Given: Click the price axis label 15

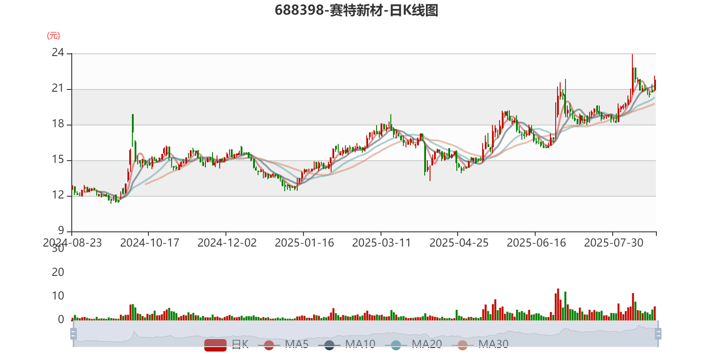Looking at the screenshot, I should pyautogui.click(x=58, y=160).
